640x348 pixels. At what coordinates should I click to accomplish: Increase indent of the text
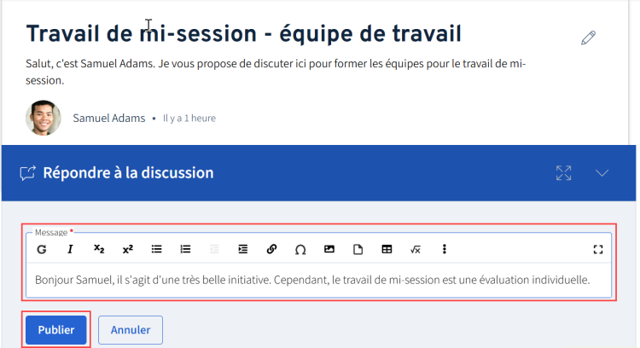tap(243, 249)
